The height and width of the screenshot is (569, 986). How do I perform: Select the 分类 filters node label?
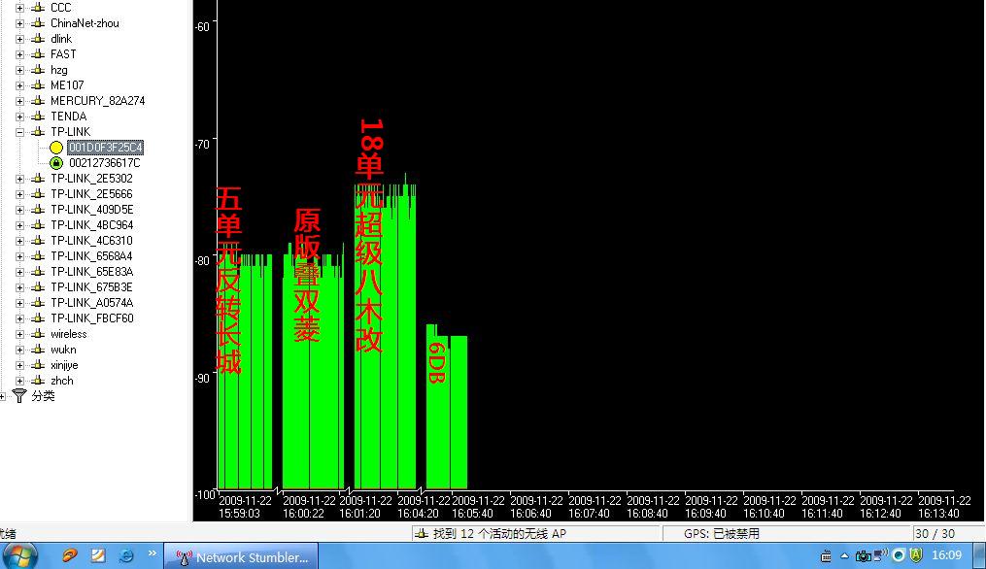pyautogui.click(x=43, y=396)
